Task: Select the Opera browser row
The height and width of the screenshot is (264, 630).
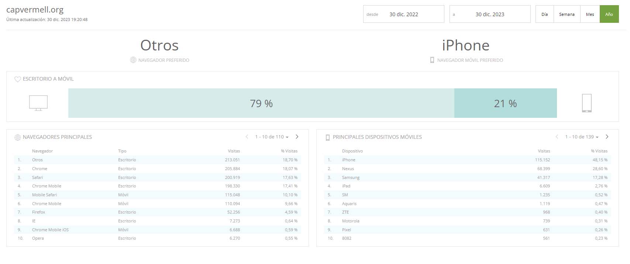Action: pos(158,238)
